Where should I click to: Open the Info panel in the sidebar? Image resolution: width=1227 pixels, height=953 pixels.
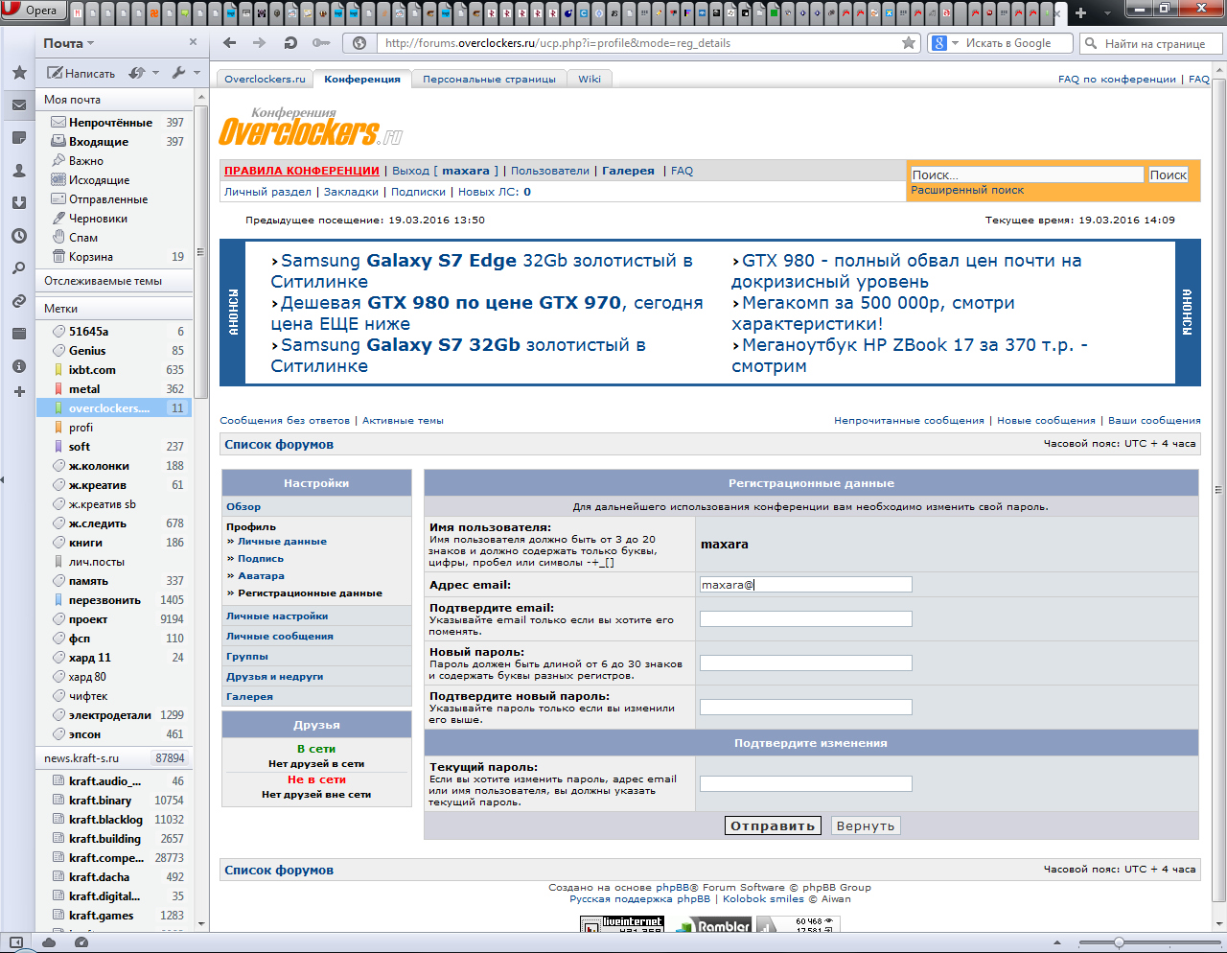19,366
